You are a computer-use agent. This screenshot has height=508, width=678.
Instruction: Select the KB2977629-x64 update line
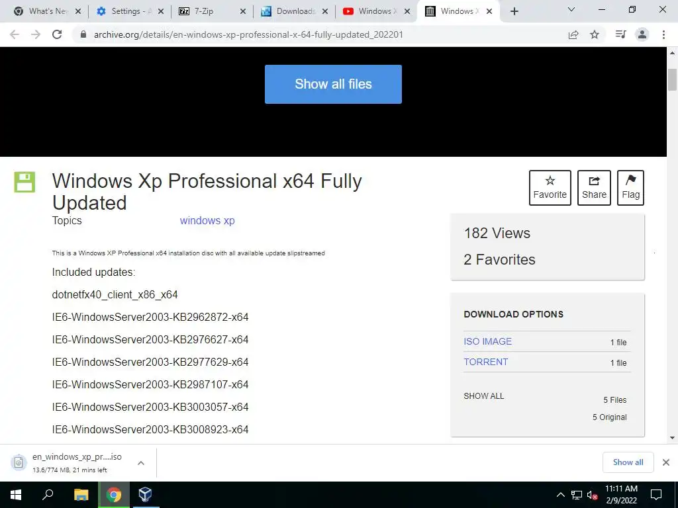pos(150,362)
